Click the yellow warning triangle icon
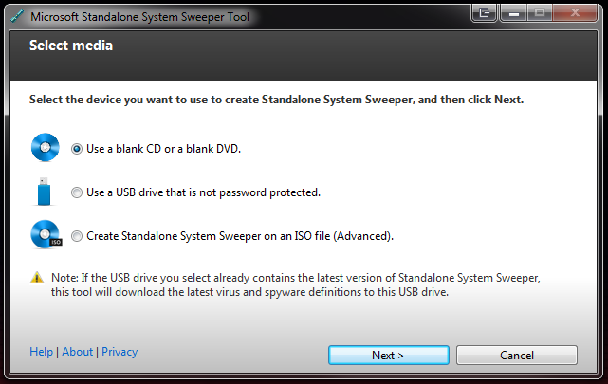Screen dimensions: 608x384 pos(37,278)
